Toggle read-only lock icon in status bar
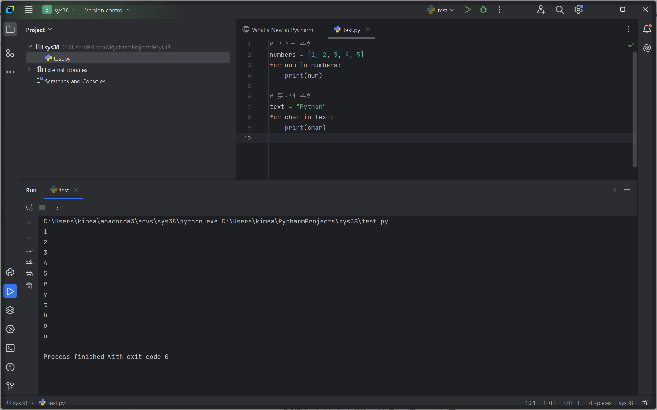The width and height of the screenshot is (657, 410). [x=645, y=403]
